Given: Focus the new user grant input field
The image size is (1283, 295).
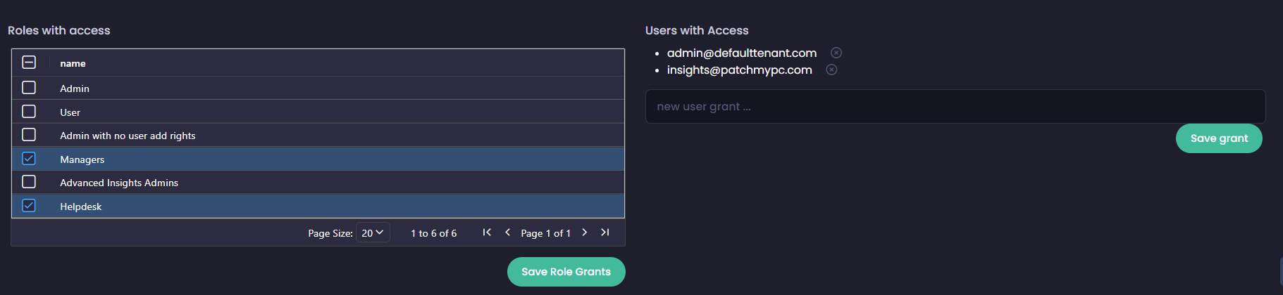Looking at the screenshot, I should 955,107.
